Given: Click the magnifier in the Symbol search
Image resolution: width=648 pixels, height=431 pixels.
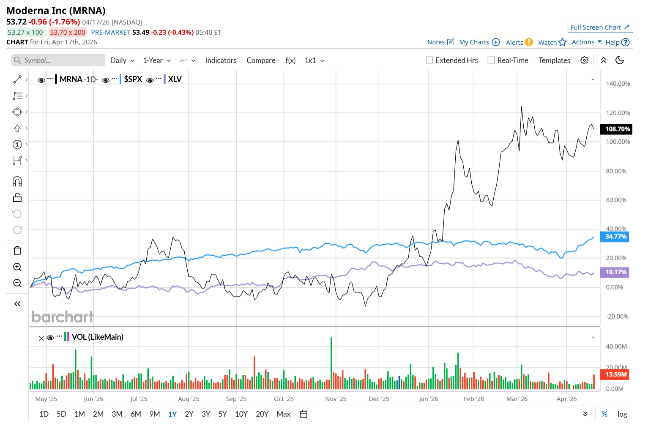Looking at the screenshot, I should point(17,60).
